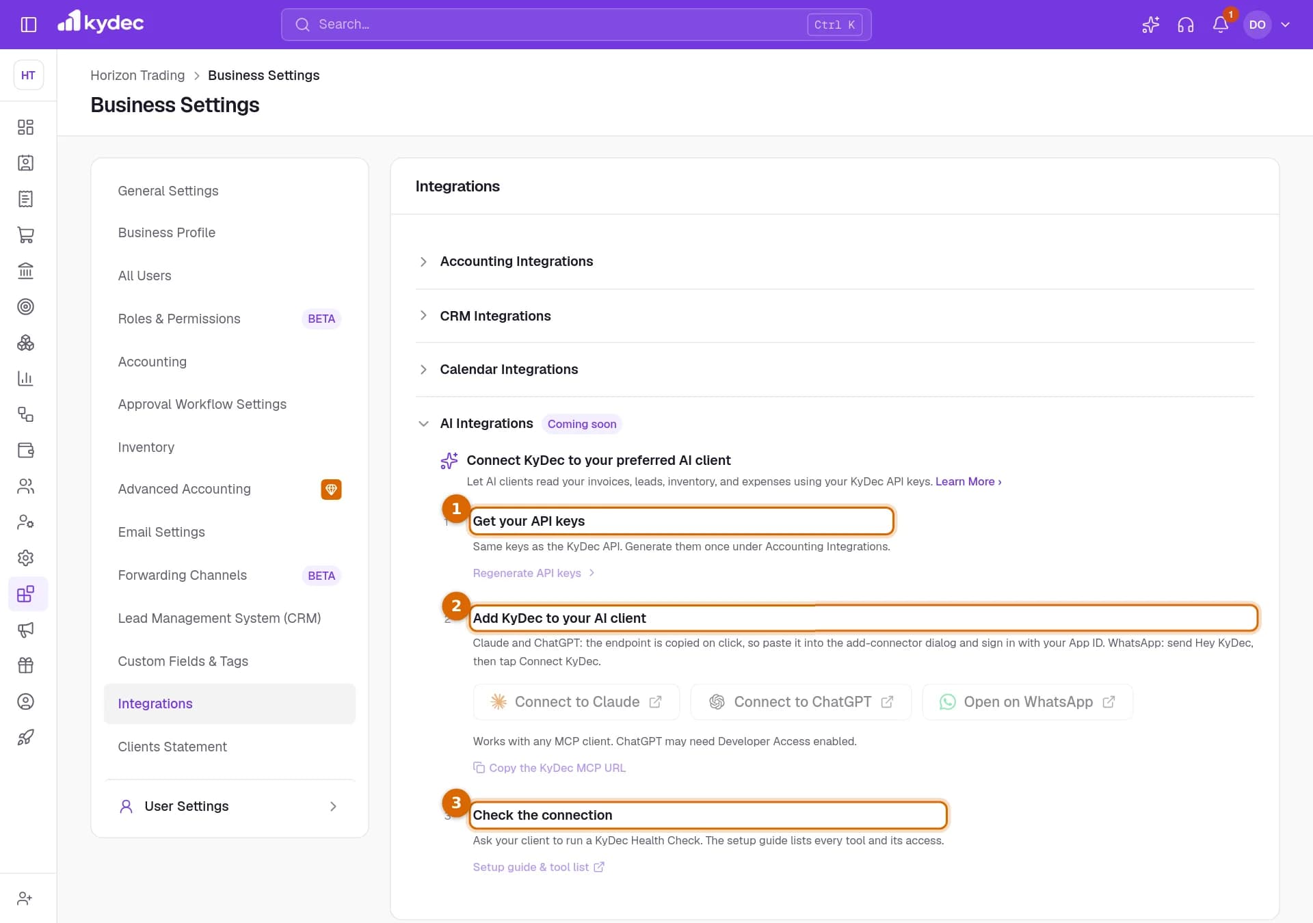
Task: Click Connect to ChatGPT button
Action: point(801,702)
